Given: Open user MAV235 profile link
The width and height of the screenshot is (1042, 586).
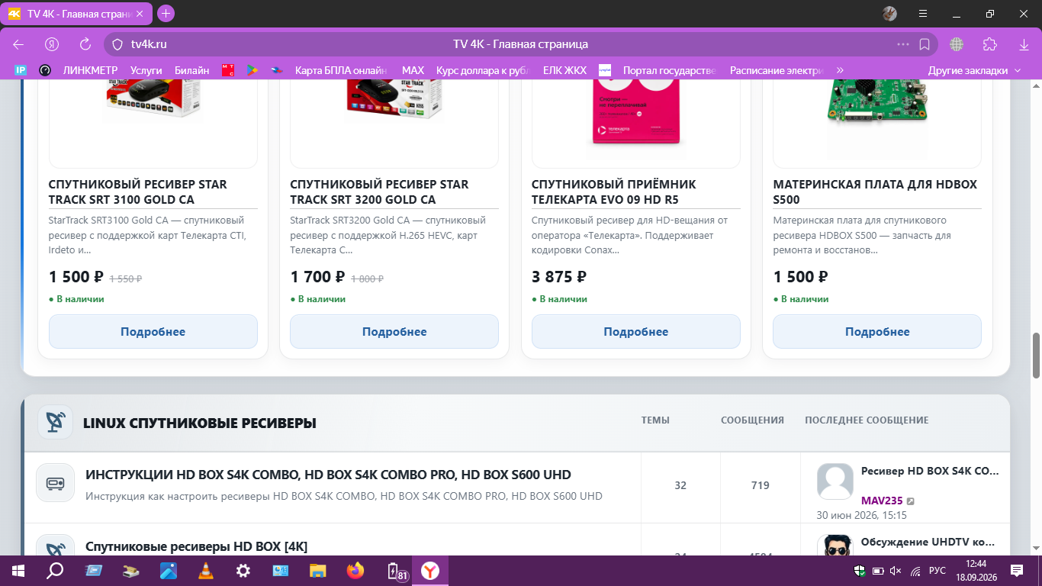Looking at the screenshot, I should [x=882, y=501].
